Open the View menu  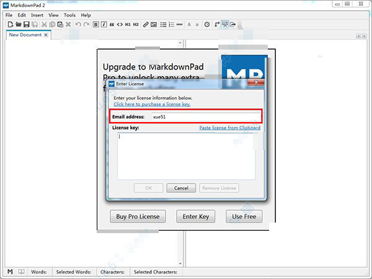pyautogui.click(x=53, y=15)
